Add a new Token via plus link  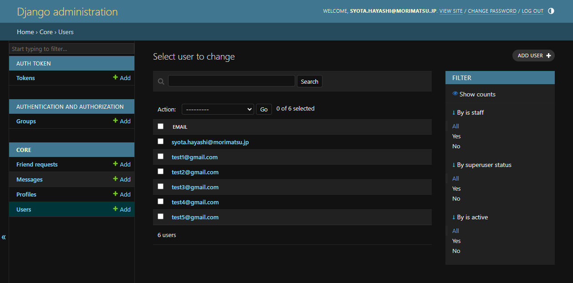[122, 78]
